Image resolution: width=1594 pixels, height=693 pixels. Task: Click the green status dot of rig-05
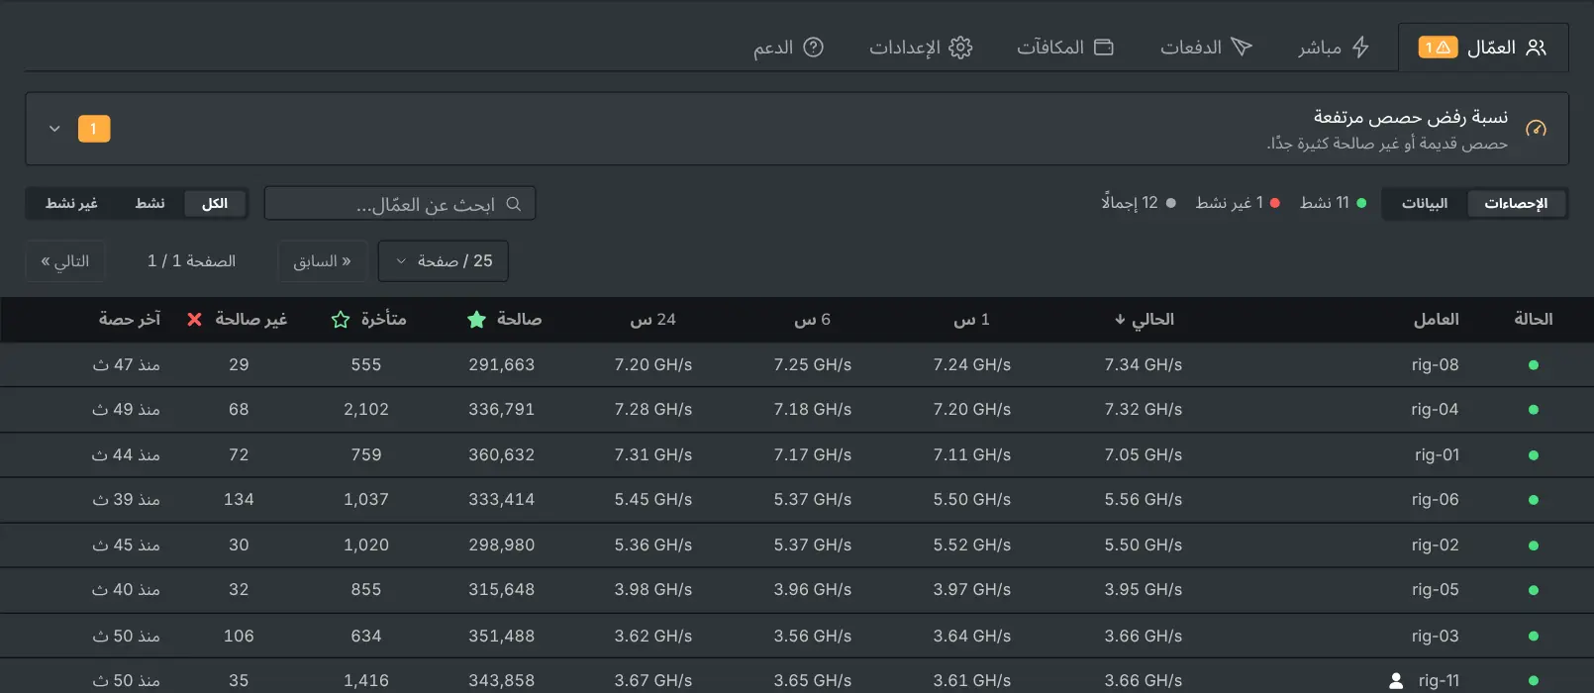(x=1534, y=590)
